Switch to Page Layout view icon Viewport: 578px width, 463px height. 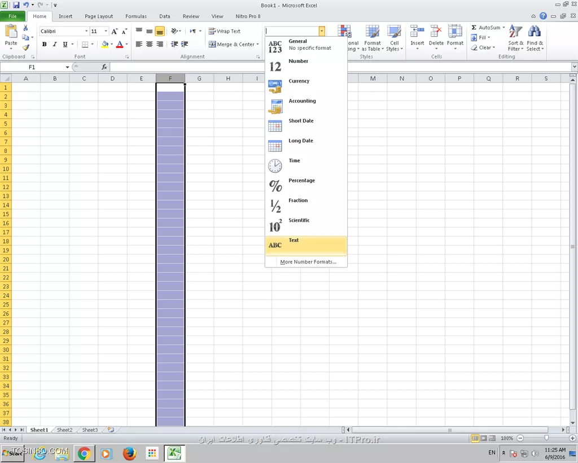[484, 438]
